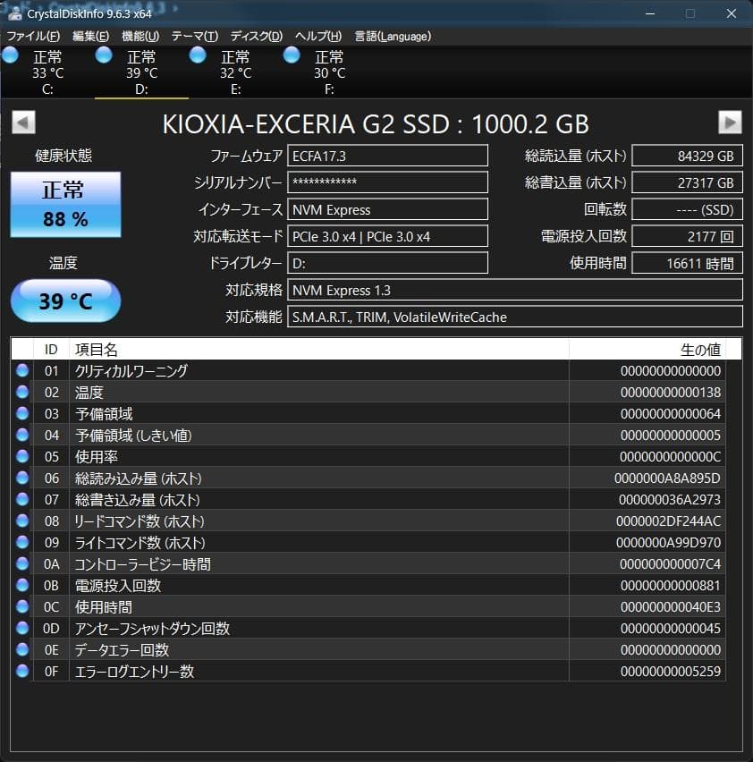Image resolution: width=753 pixels, height=762 pixels.
Task: Click the 項目名 column header
Action: [318, 349]
